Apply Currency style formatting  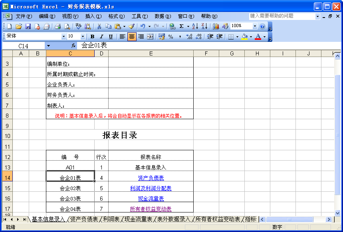coord(161,37)
